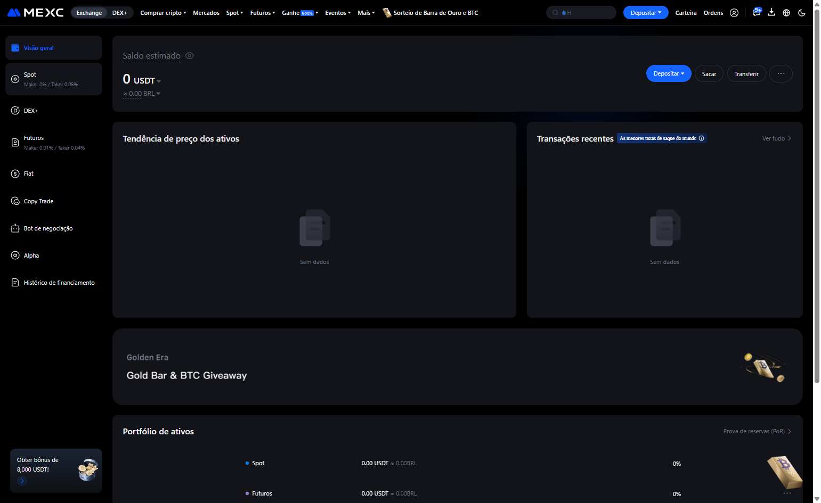Open Alpha in the sidebar
The image size is (821, 503).
tap(54, 255)
